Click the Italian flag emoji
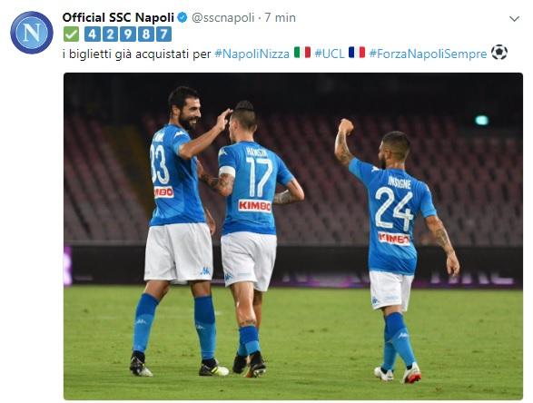Image resolution: width=533 pixels, height=403 pixels. pos(302,53)
